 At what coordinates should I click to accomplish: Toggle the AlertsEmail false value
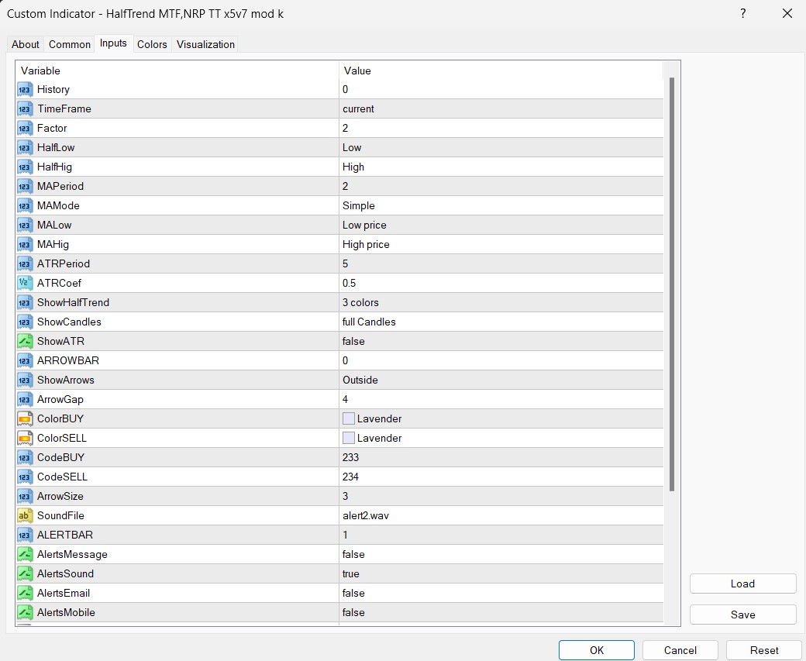coord(501,593)
